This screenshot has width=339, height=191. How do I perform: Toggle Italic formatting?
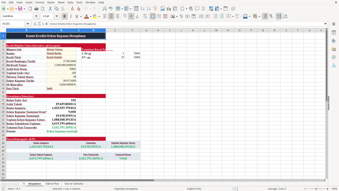point(71,16)
